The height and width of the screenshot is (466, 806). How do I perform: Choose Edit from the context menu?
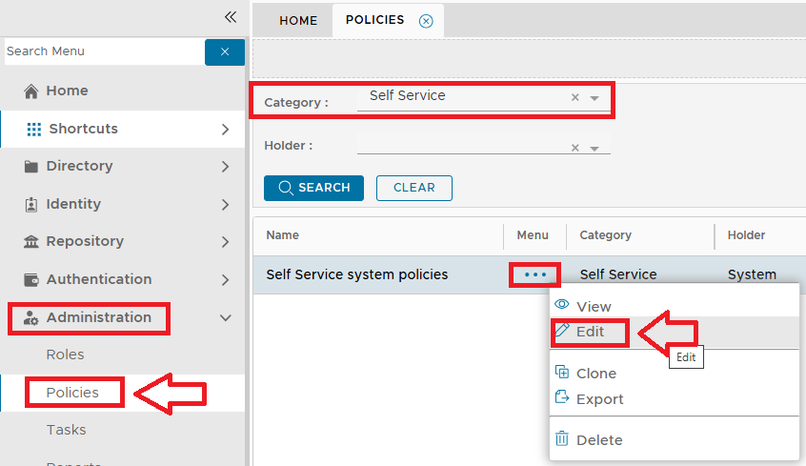[x=590, y=332]
